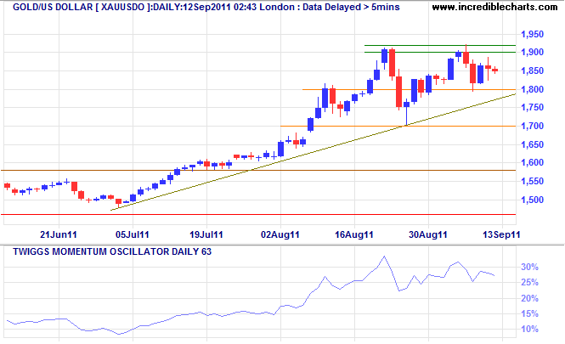Click the 1,650 price axis label
The height and width of the screenshot is (344, 565).
click(532, 144)
